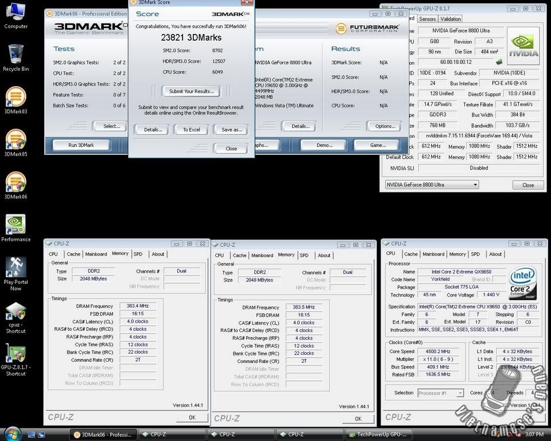The height and width of the screenshot is (441, 551).
Task: Click the Intel Core 2 Extreme QX9650 name field
Action: (461, 272)
